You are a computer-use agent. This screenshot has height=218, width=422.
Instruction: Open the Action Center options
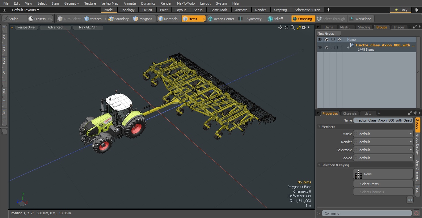click(221, 19)
